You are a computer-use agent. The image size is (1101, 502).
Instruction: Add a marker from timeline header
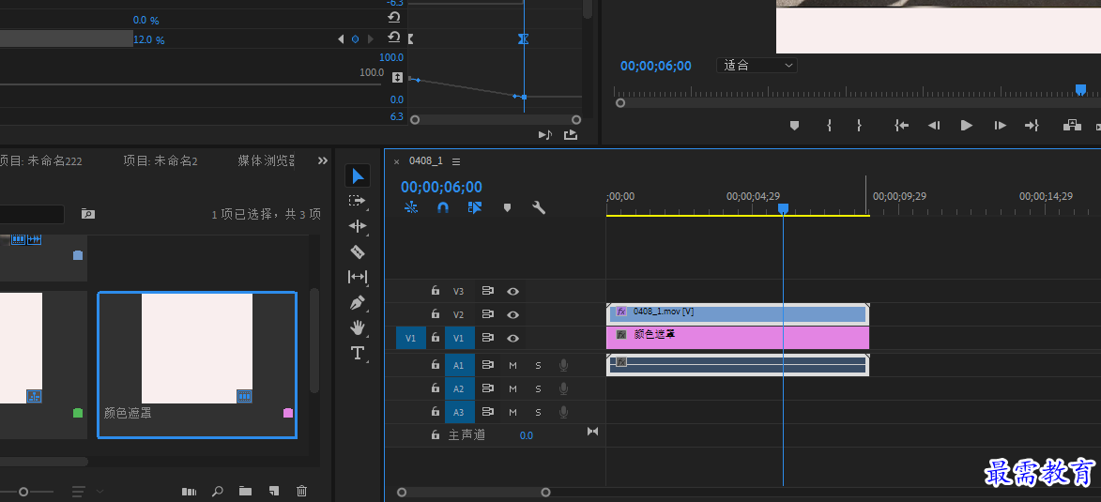point(507,207)
